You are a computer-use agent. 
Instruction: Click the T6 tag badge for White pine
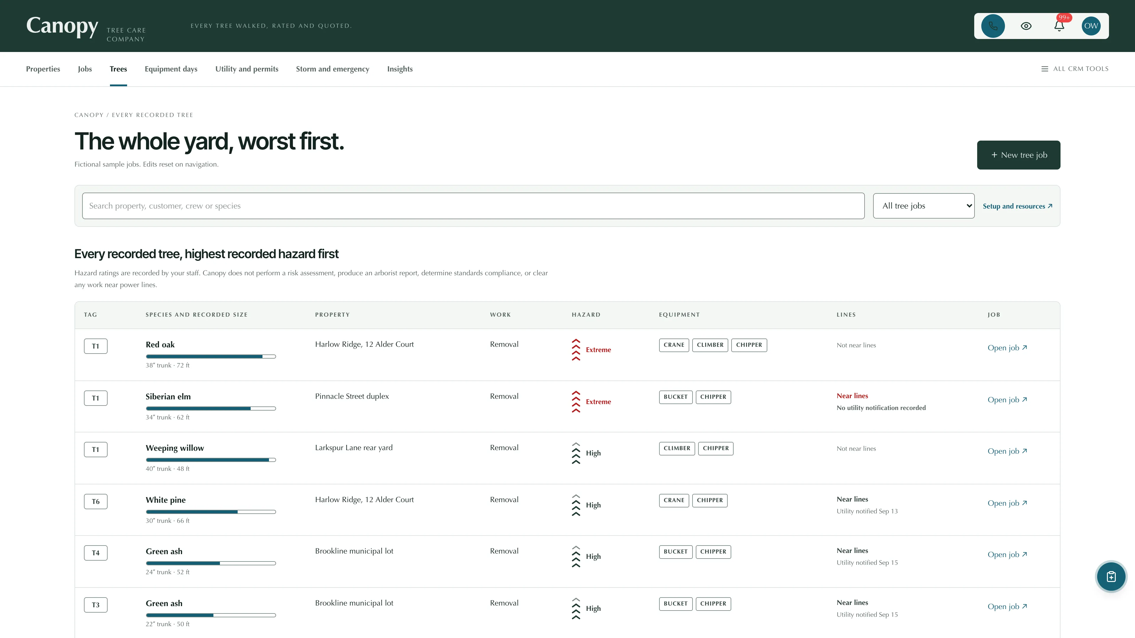(95, 502)
